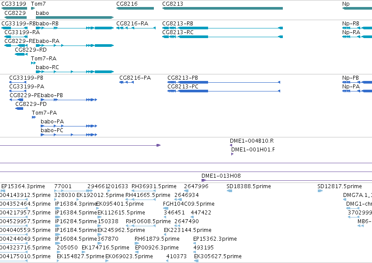The image size is (372, 263).
Task: Click the SD18388.5prime EST label
Action: click(x=249, y=186)
